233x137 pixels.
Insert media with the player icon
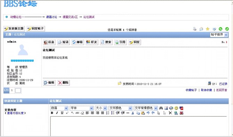pyautogui.click(x=171, y=108)
